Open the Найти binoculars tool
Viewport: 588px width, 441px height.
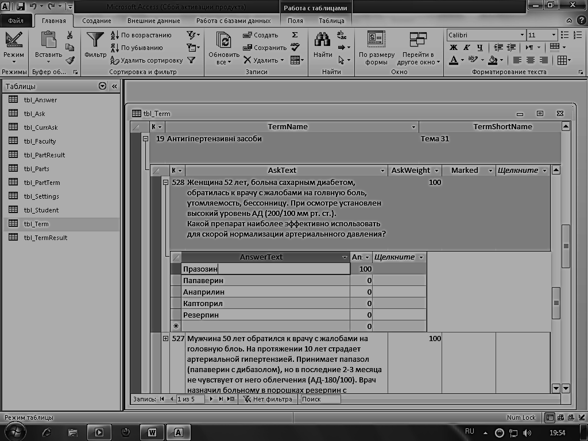coord(323,45)
